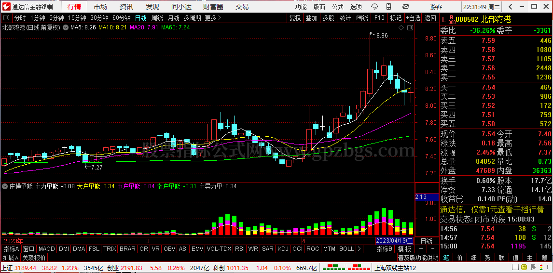
Task: Click the L icon beside stock code
Action: tap(443, 20)
